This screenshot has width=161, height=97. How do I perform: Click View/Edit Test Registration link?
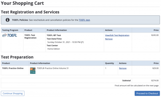[x=117, y=35]
